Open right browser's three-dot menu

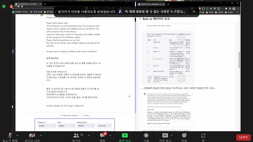[238, 8]
